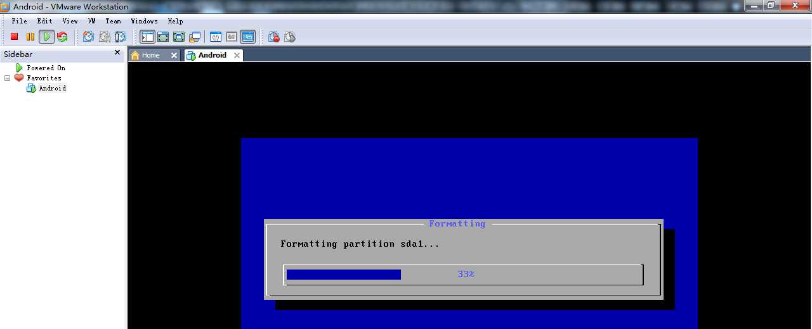
Task: Reset the virtual machine with restart icon
Action: (x=62, y=37)
